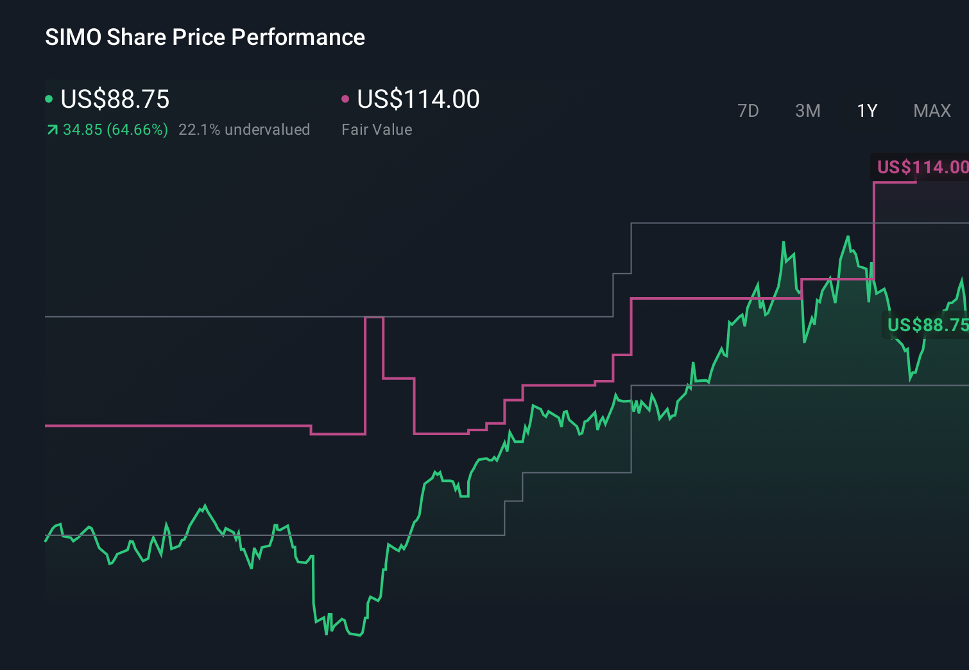
Task: Select the pink Fair Value dot indicator
Action: (346, 98)
